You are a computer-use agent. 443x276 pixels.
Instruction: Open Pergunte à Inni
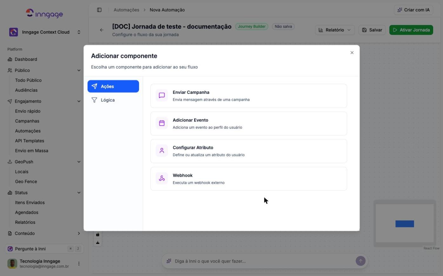[x=44, y=249]
